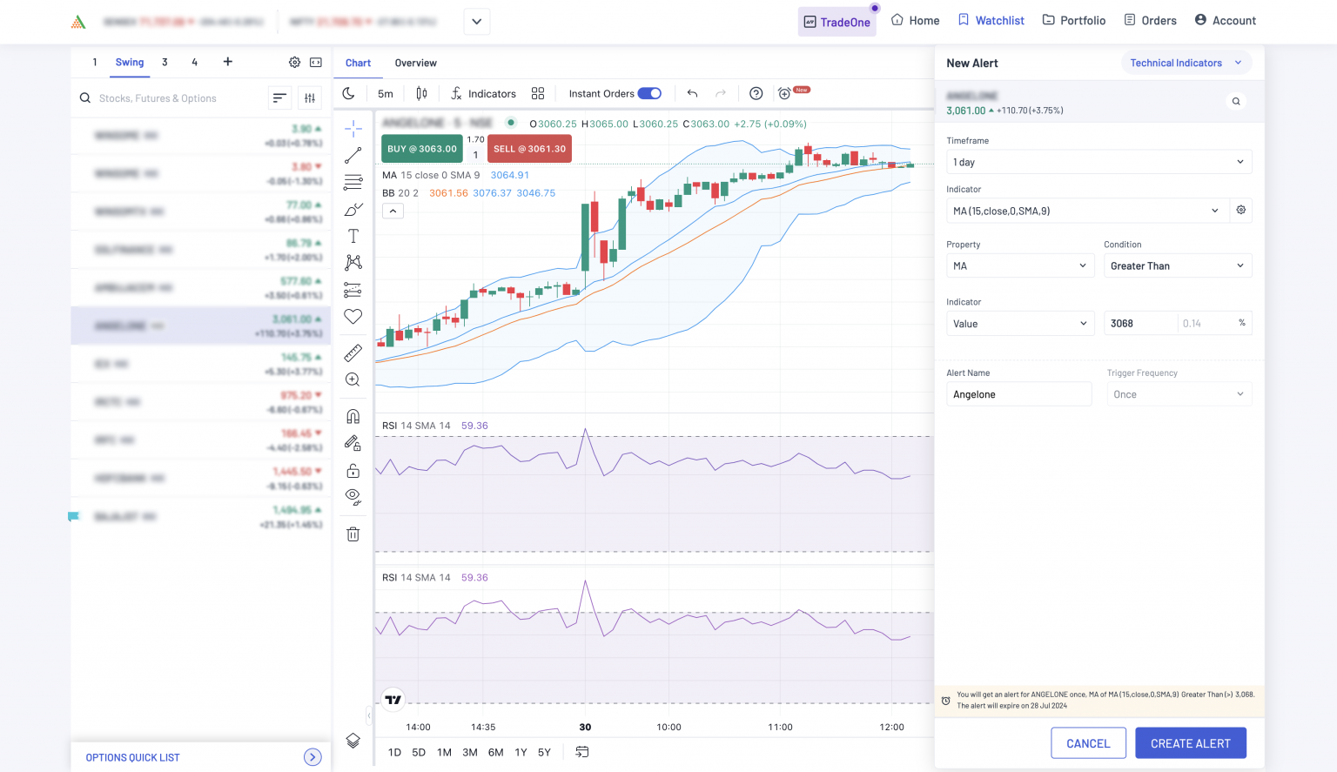Click the CREATE ALERT button
Screen dimensions: 1337x772
tap(1191, 743)
